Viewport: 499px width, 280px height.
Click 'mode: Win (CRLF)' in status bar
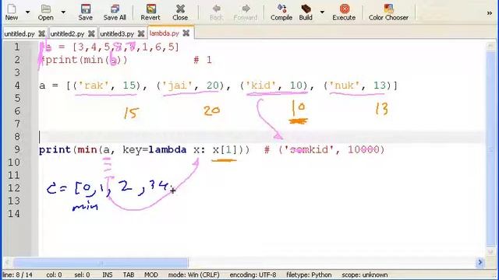(194, 275)
